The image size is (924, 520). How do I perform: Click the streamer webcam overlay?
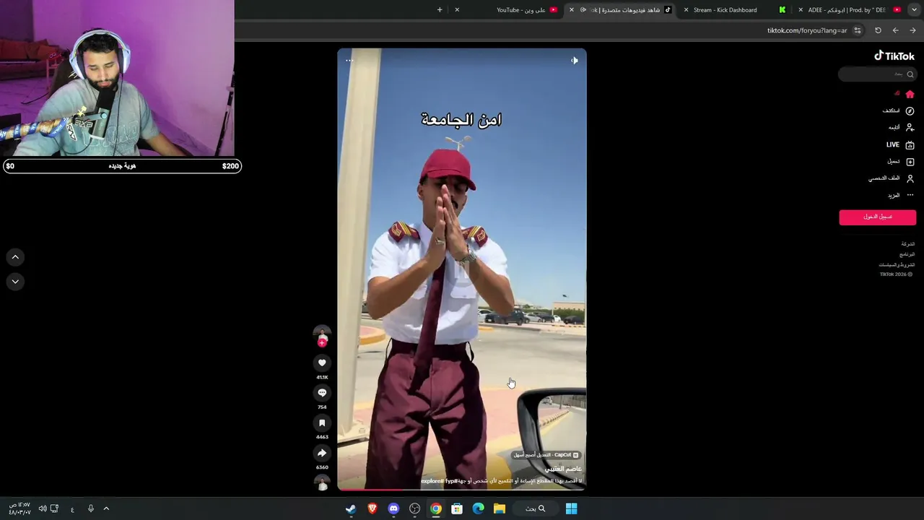[117, 78]
